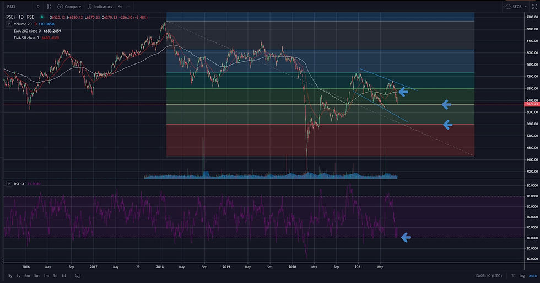540x283 pixels.
Task: Select the EMA 200 close 0 legend
Action: click(x=27, y=31)
